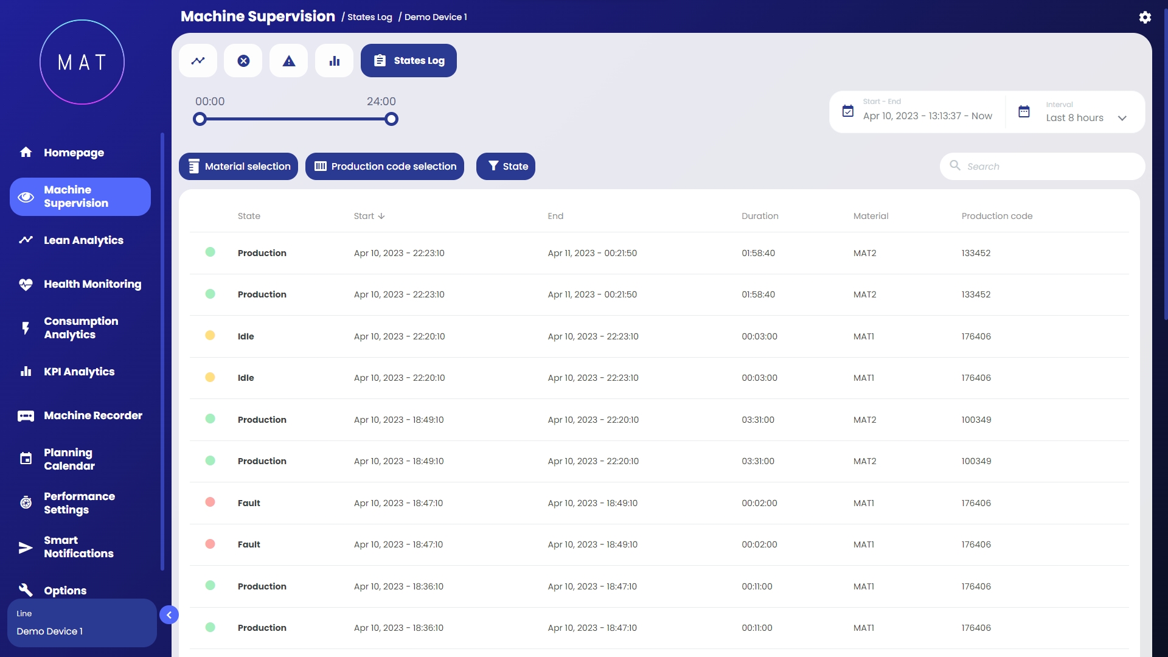Open the trend line chart view

coord(198,61)
